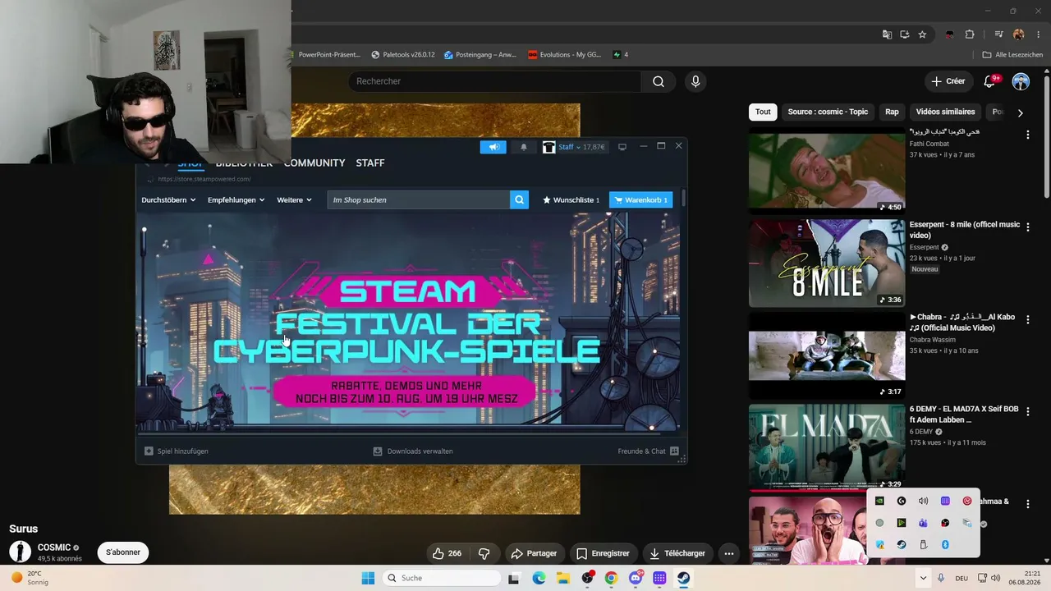Click the YouTube search magnifier button
The height and width of the screenshot is (591, 1051).
pyautogui.click(x=659, y=81)
